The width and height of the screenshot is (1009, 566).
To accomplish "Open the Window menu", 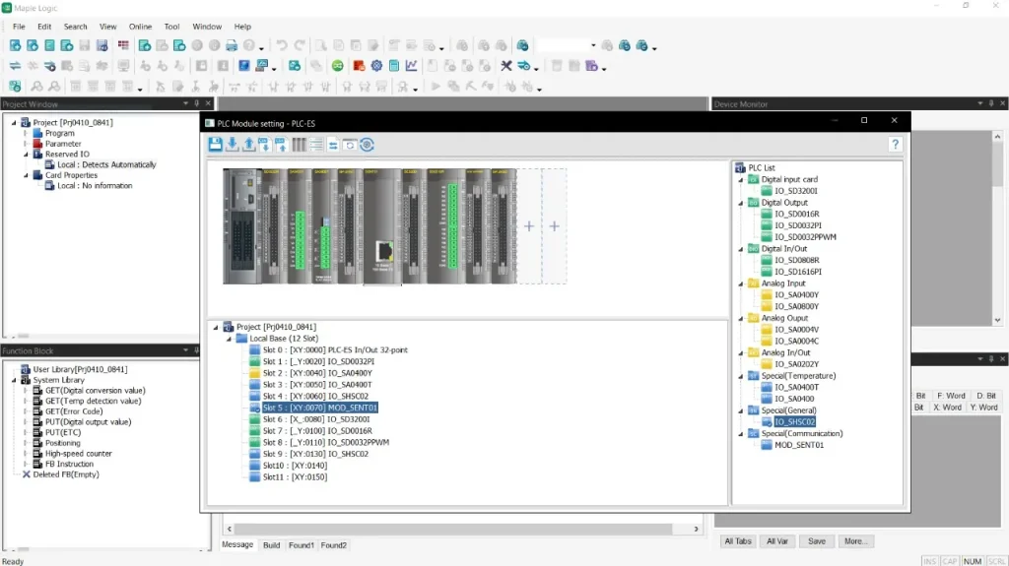I will pos(207,27).
